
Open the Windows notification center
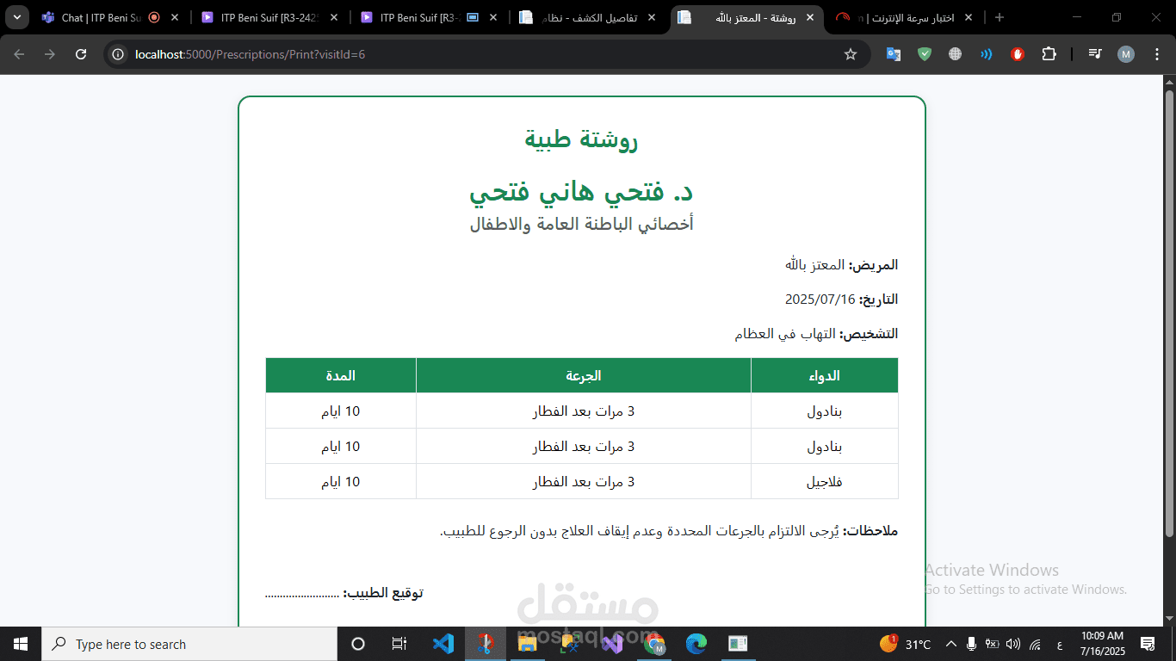[x=1148, y=644]
